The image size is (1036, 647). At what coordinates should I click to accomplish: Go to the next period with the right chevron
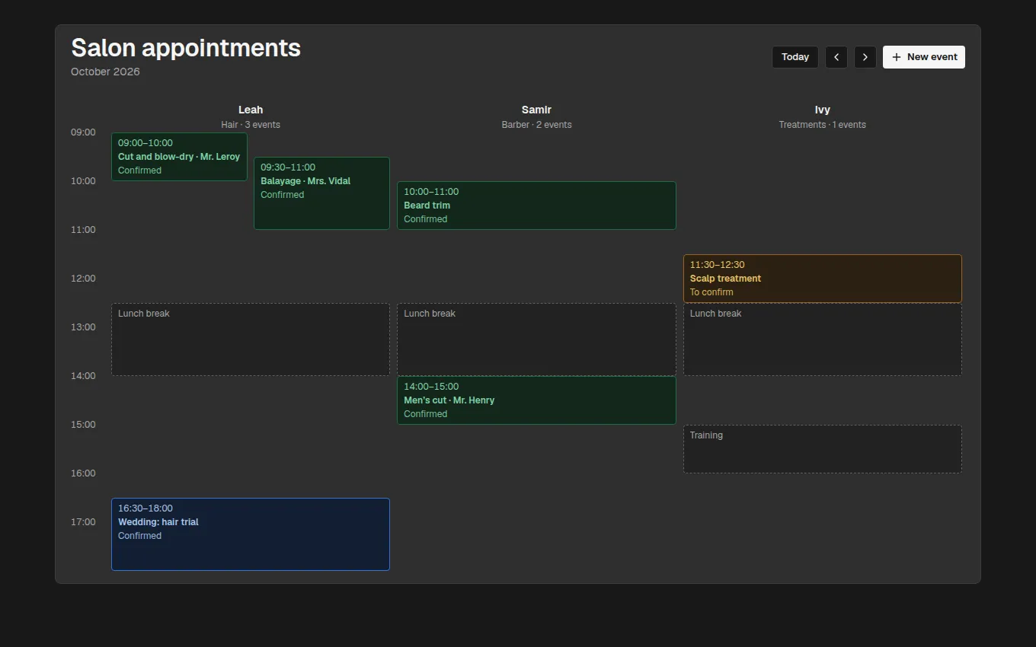click(865, 57)
